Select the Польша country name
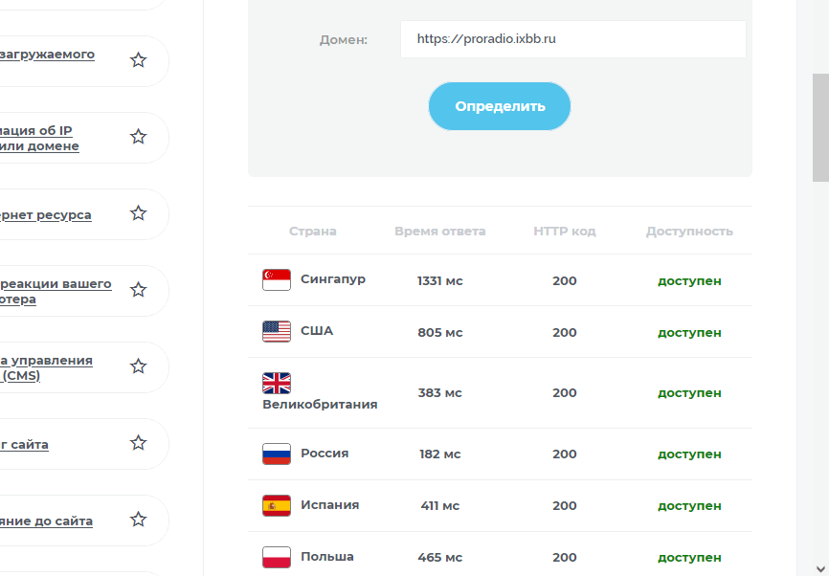This screenshot has width=829, height=576. [327, 557]
